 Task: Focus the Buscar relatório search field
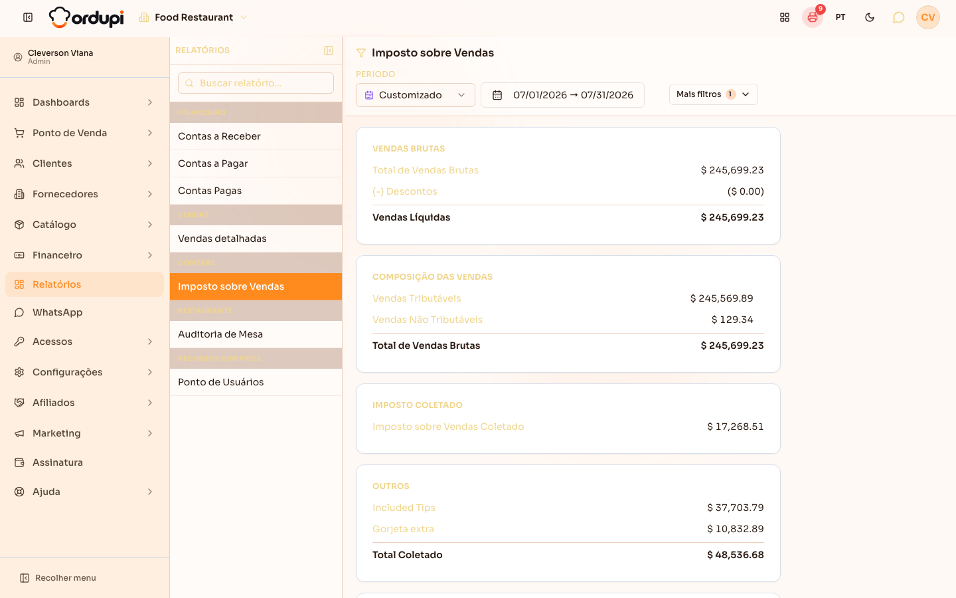[256, 83]
